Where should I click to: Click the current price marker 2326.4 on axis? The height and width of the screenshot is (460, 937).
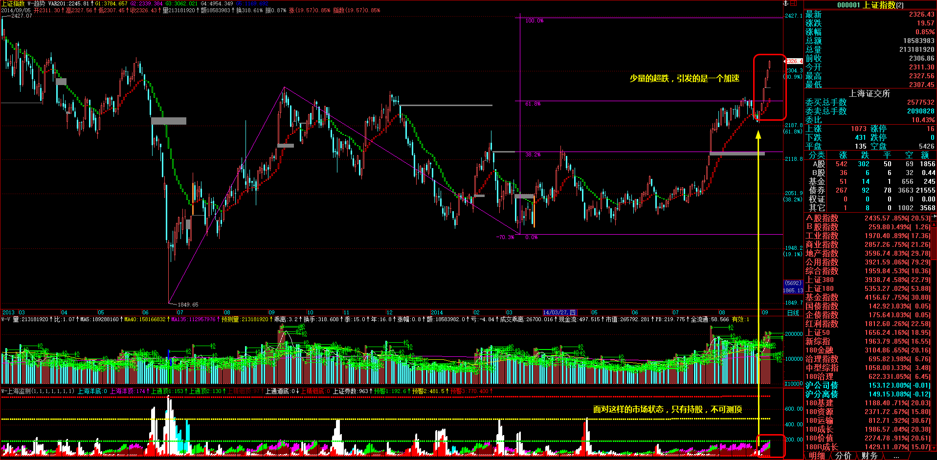pos(794,62)
